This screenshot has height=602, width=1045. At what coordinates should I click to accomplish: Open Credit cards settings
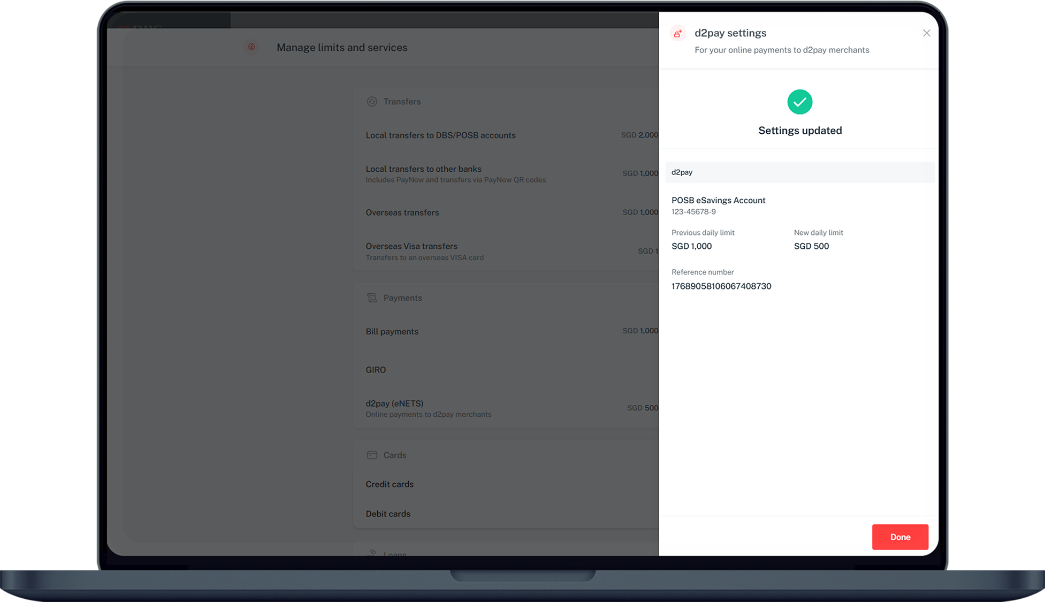pyautogui.click(x=390, y=484)
